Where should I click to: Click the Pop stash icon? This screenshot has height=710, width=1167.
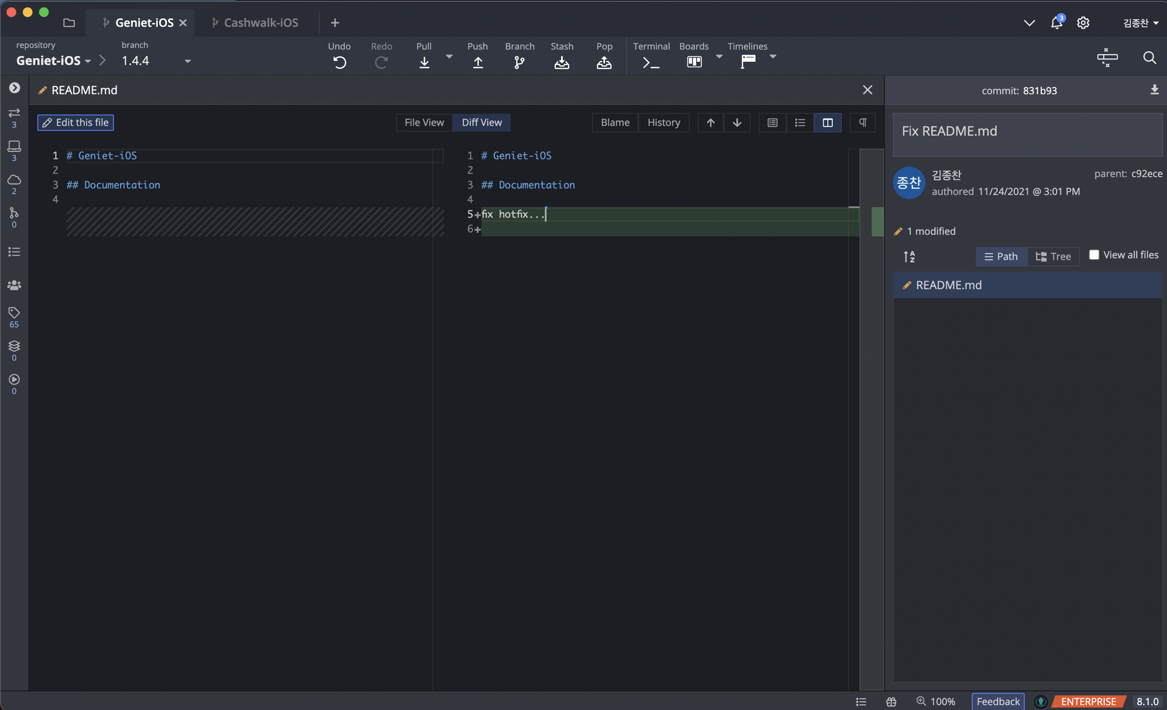tap(604, 62)
